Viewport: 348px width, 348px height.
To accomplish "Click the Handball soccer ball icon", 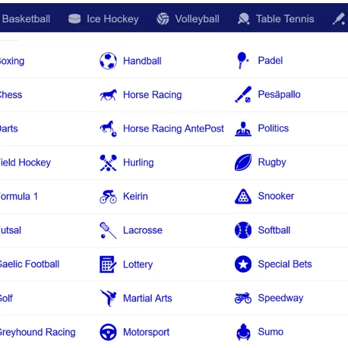I will point(108,61).
